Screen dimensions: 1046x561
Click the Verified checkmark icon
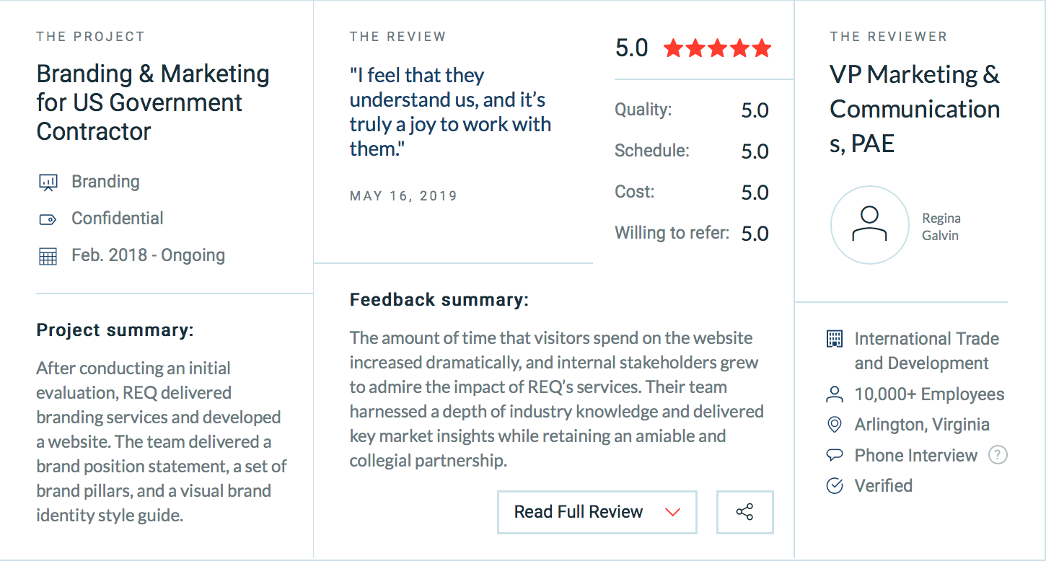(834, 486)
